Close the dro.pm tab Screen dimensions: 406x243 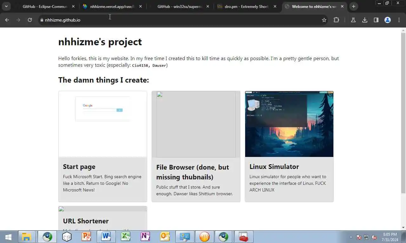coord(275,6)
